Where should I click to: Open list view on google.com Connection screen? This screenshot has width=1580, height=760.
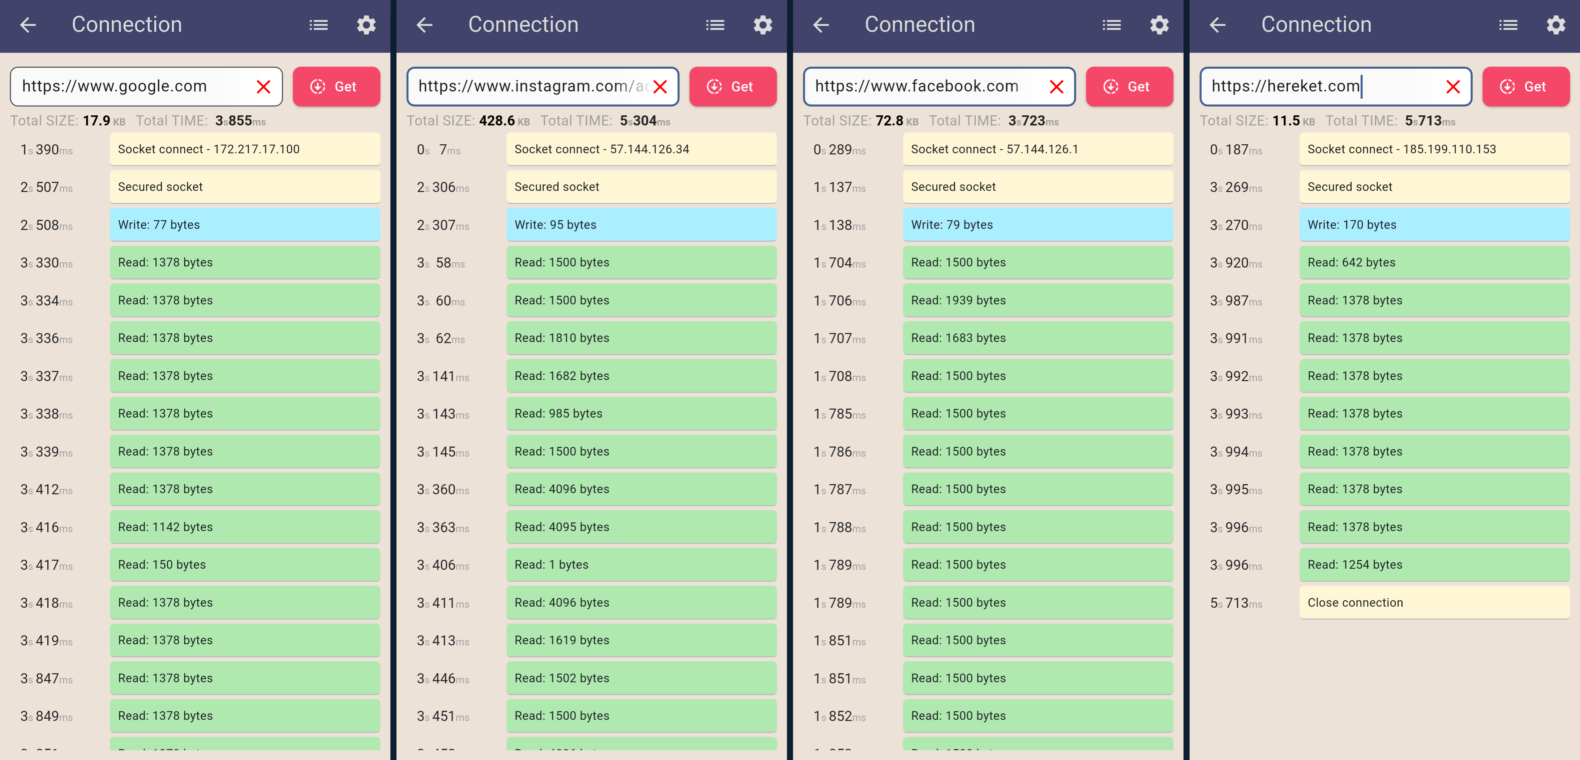point(318,25)
